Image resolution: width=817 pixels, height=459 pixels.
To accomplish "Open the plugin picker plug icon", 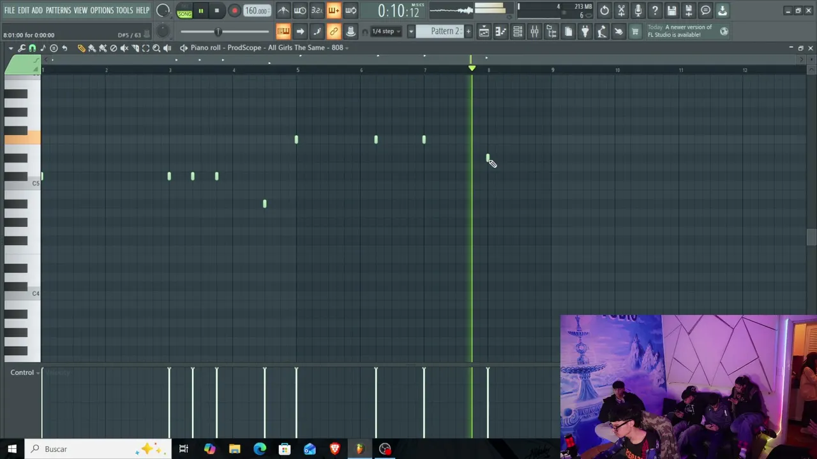I will [x=585, y=31].
